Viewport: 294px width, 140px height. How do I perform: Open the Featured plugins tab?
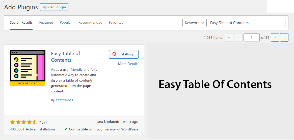pyautogui.click(x=46, y=23)
